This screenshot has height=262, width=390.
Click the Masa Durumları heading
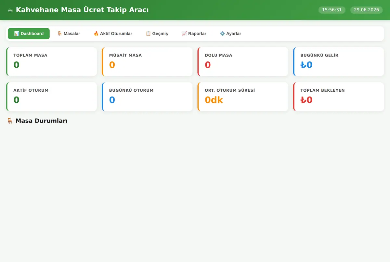point(42,121)
